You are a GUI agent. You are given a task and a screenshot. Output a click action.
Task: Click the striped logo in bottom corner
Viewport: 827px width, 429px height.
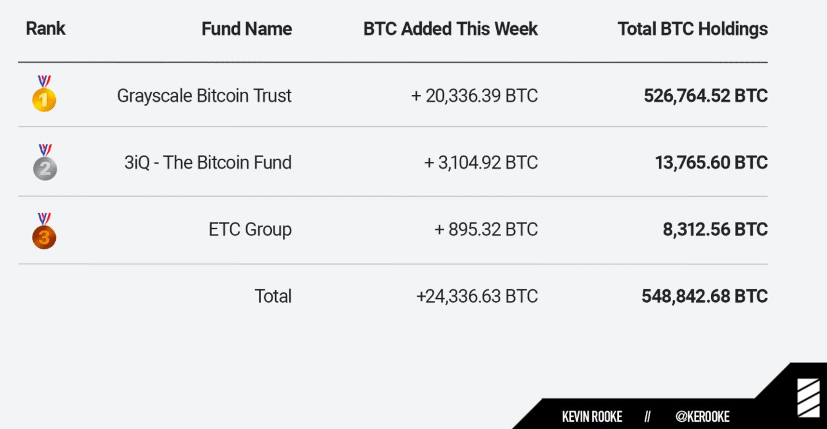pos(807,398)
